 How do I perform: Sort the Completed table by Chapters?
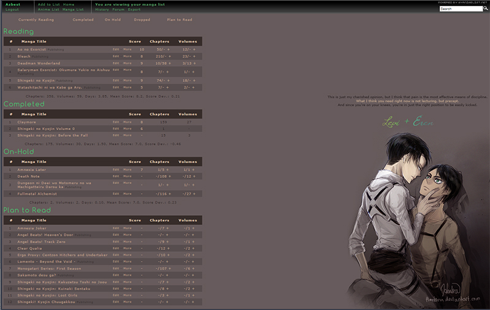[159, 114]
